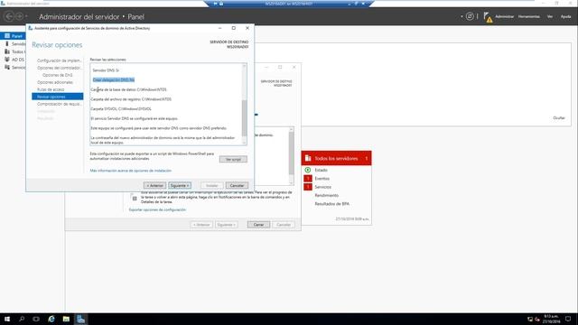Image resolution: width=578 pixels, height=325 pixels.
Task: Open Rendimiento in Todos los servidores tile
Action: 326,195
